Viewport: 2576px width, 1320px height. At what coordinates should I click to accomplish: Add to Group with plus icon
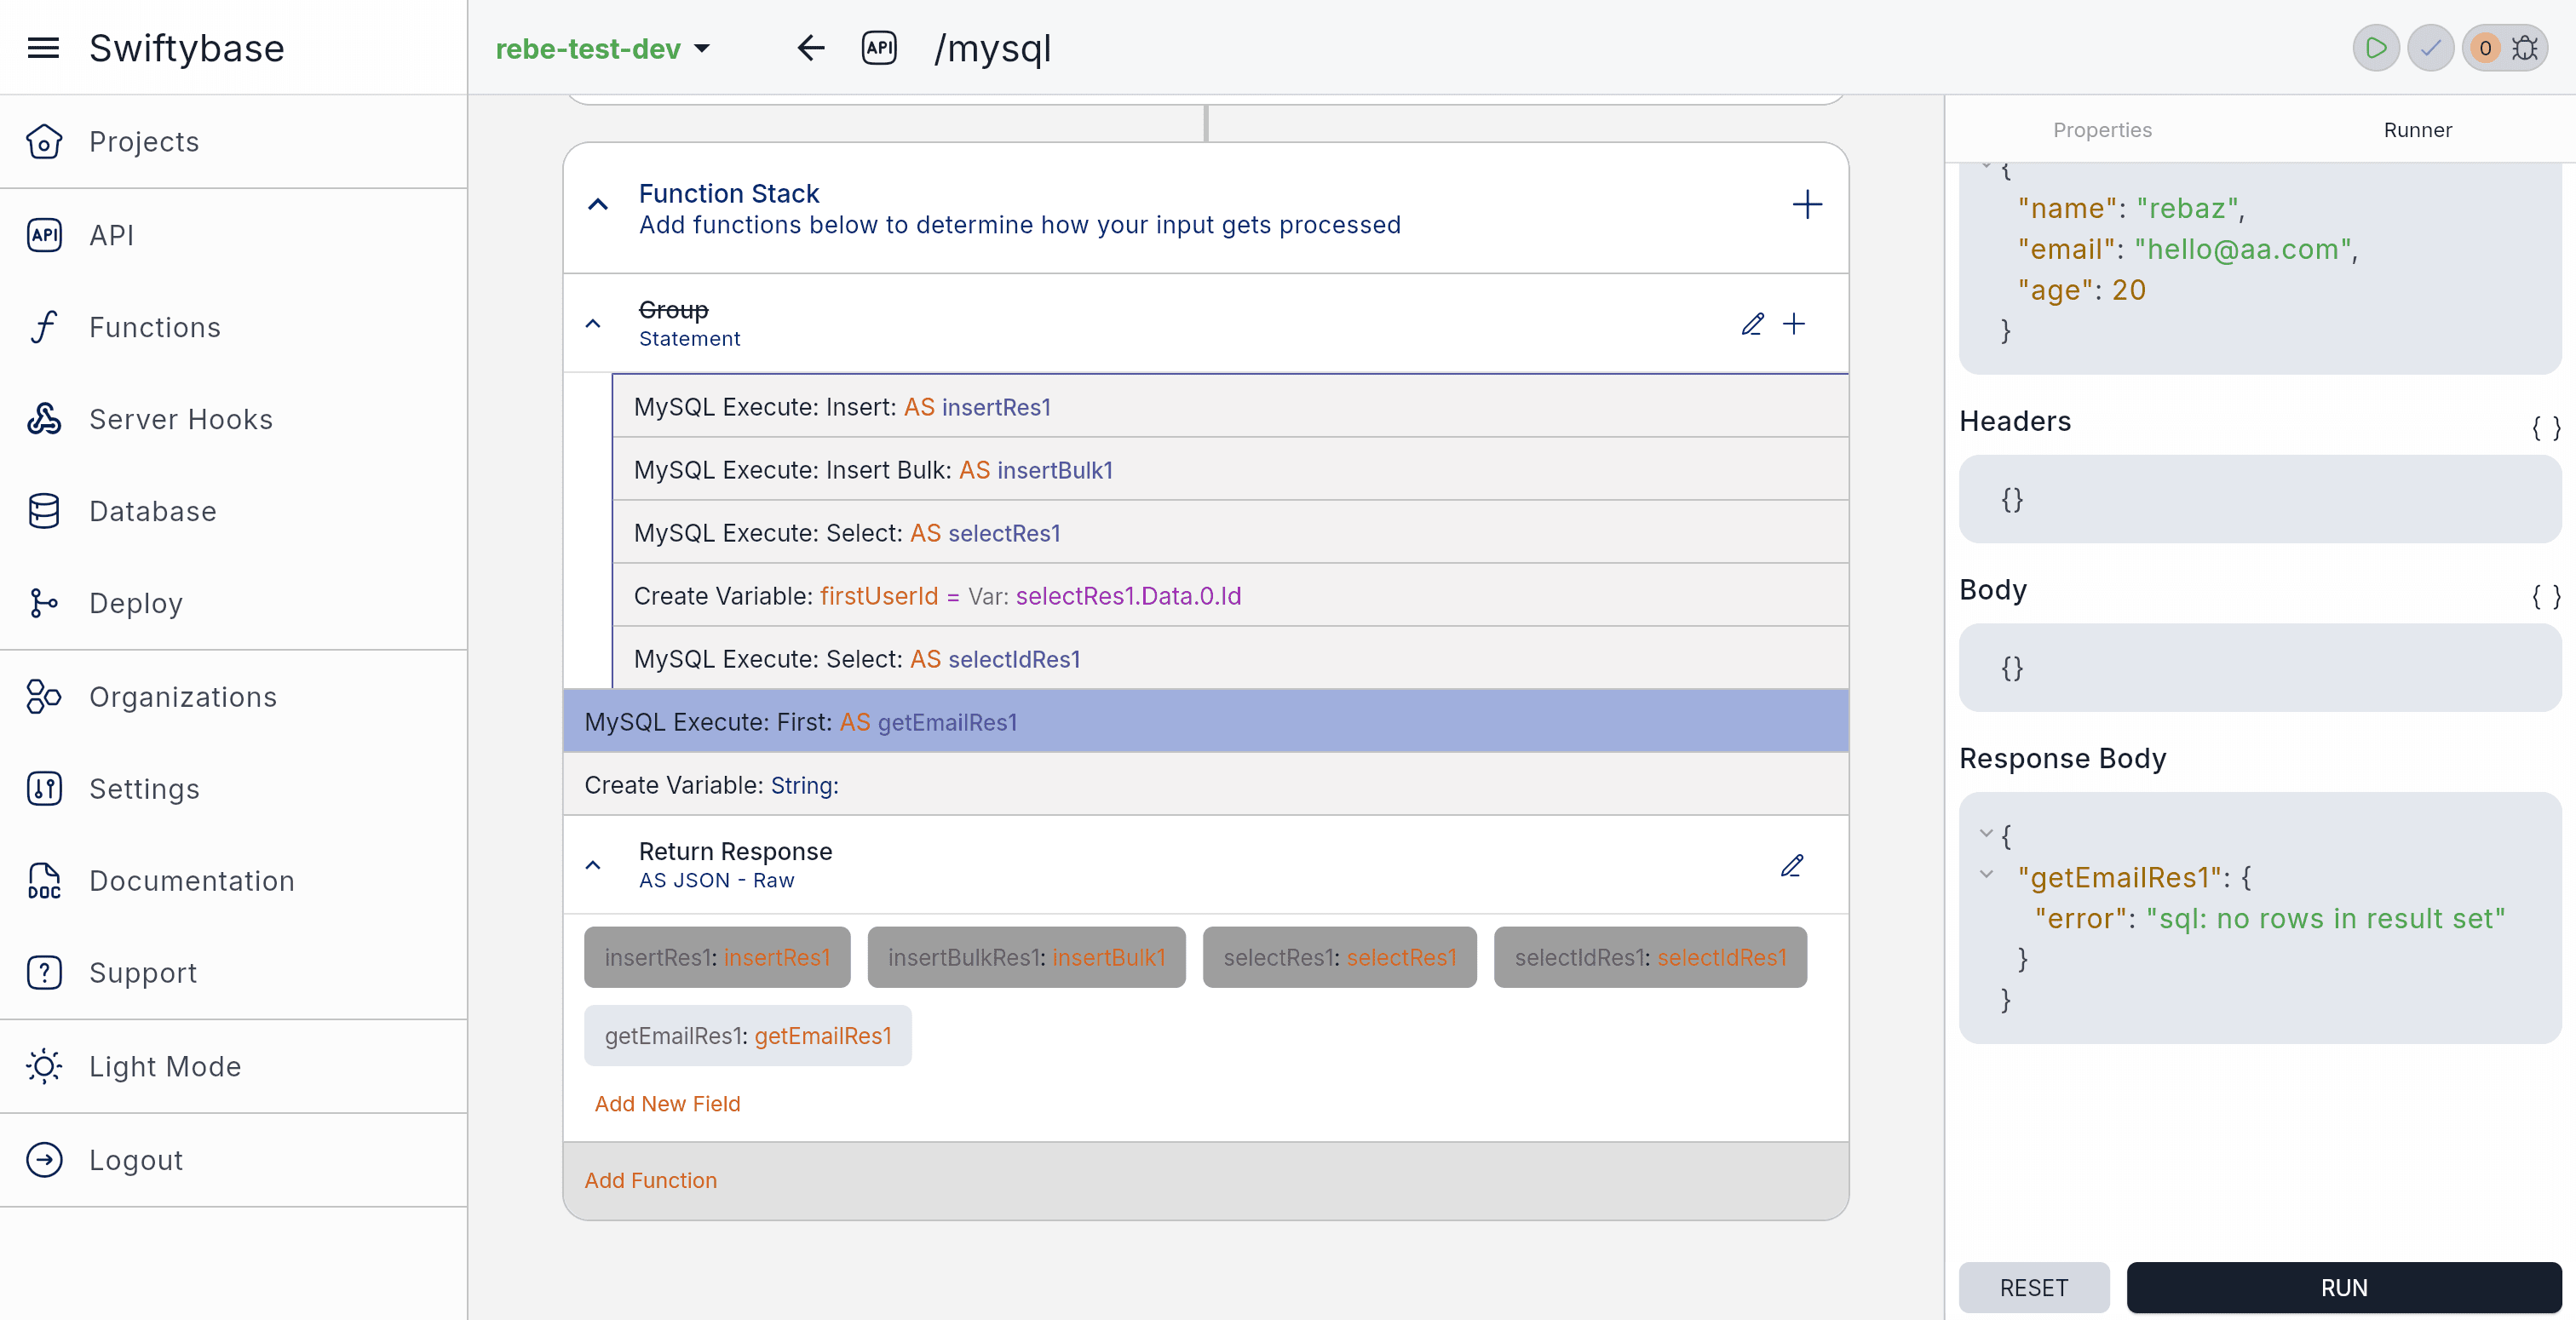coord(1794,324)
